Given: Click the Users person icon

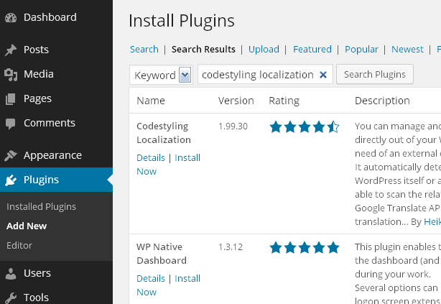Looking at the screenshot, I should click(x=11, y=274).
